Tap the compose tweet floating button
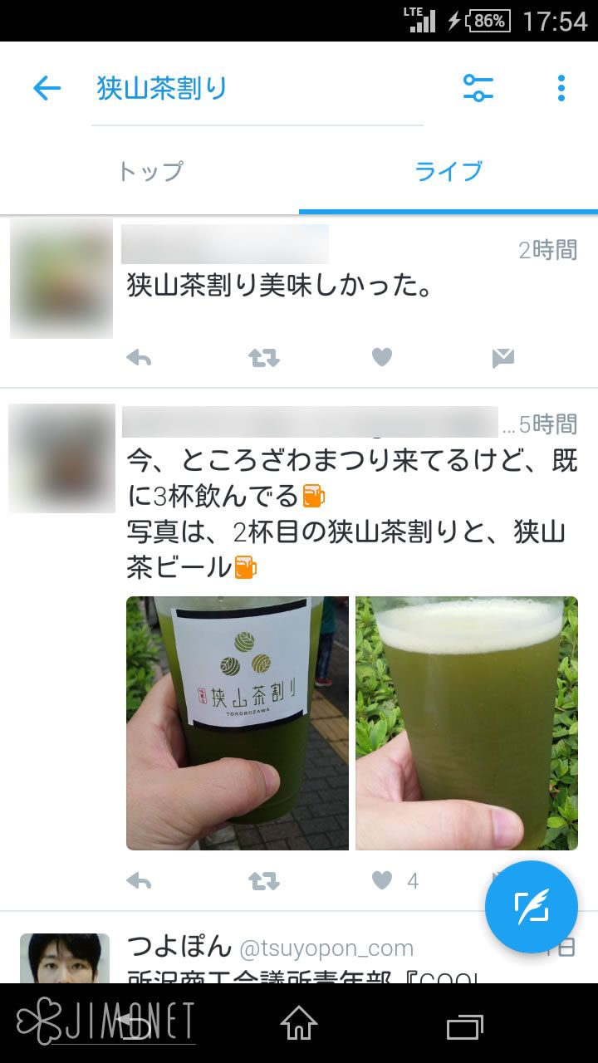 532,907
